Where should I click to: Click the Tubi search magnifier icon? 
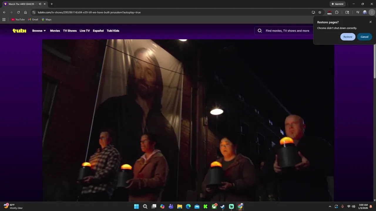(x=260, y=30)
